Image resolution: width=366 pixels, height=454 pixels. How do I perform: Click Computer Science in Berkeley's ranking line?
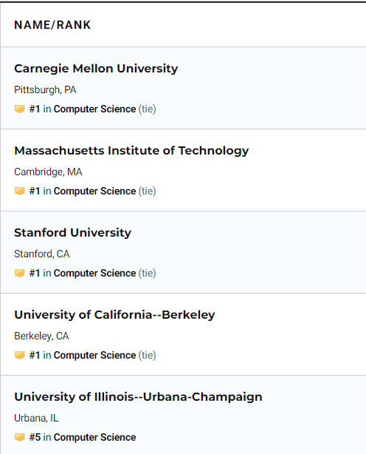tap(94, 355)
